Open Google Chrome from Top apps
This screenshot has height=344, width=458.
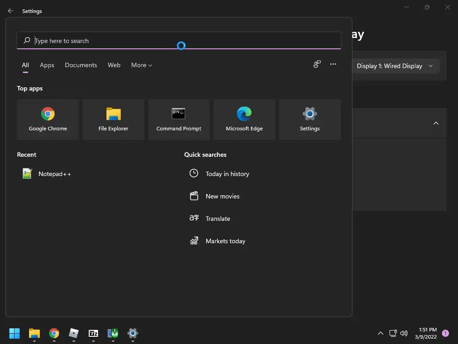[48, 120]
